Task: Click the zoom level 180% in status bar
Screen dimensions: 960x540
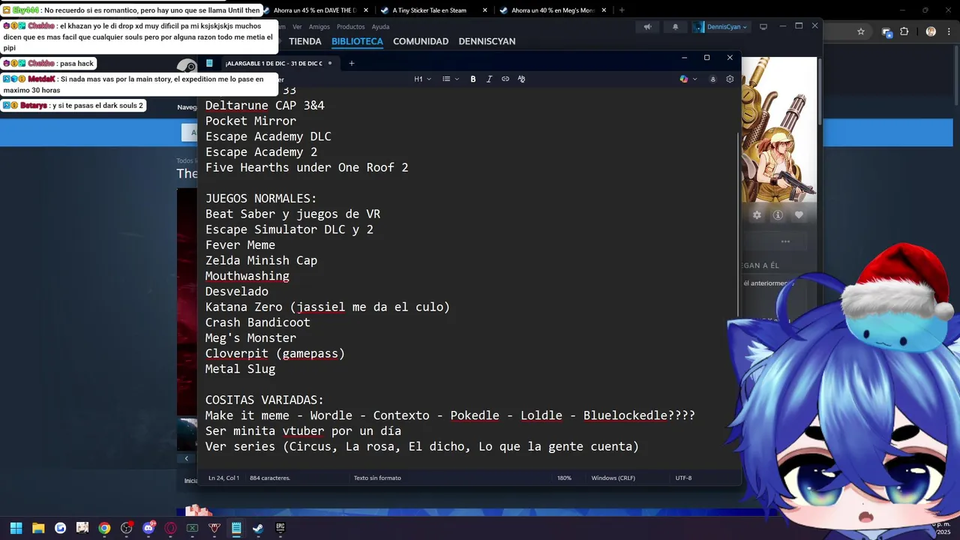Action: click(x=564, y=478)
